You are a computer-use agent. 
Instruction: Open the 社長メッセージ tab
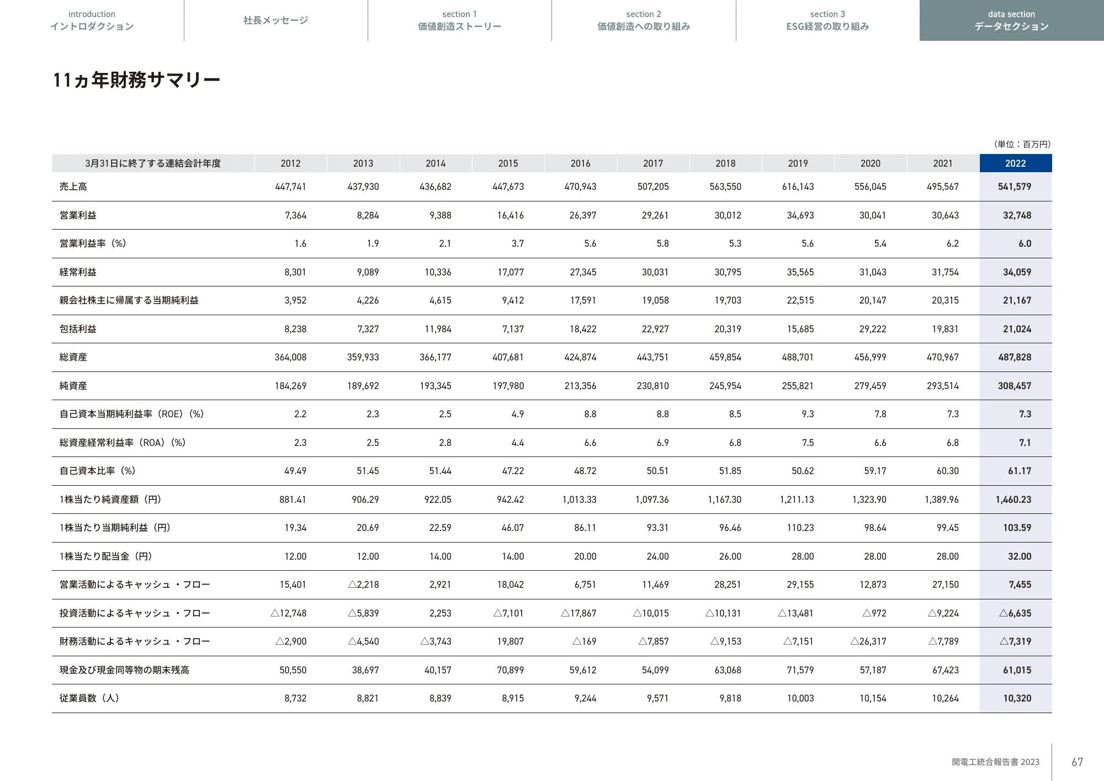click(275, 20)
